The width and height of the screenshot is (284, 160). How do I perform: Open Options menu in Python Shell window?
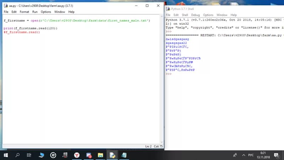[x=208, y=15]
